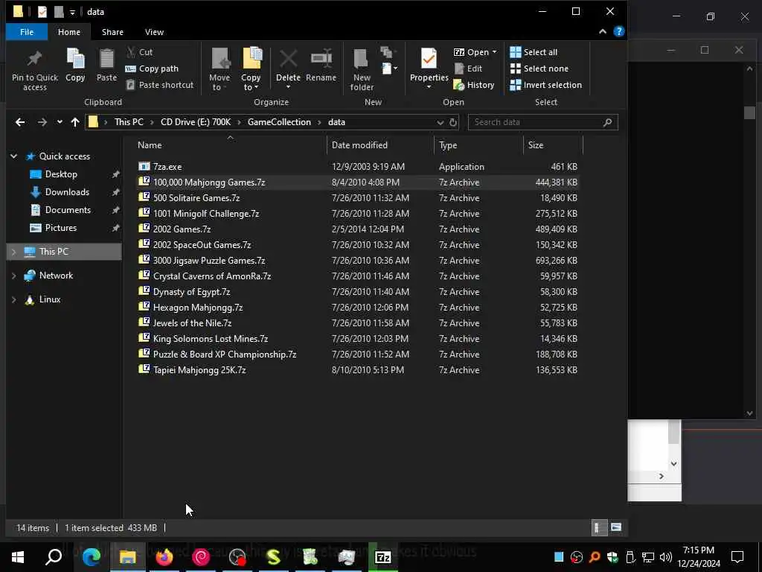Open Downloads in Quick access
This screenshot has height=572, width=762.
[67, 192]
